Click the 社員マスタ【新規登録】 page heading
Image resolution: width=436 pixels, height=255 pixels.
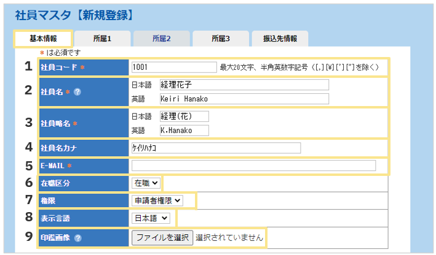[74, 15]
